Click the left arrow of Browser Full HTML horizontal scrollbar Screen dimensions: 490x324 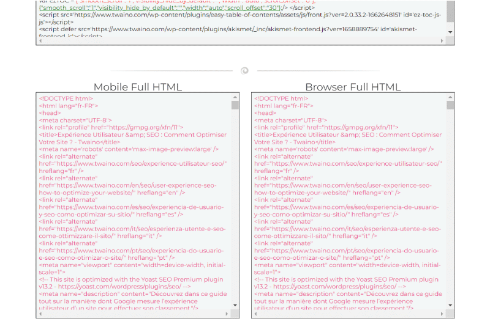(x=255, y=314)
